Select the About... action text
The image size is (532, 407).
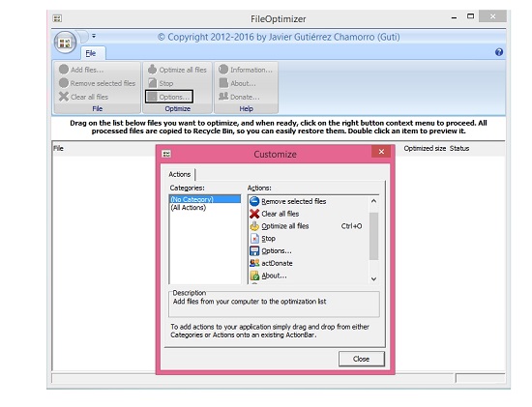[x=274, y=276]
